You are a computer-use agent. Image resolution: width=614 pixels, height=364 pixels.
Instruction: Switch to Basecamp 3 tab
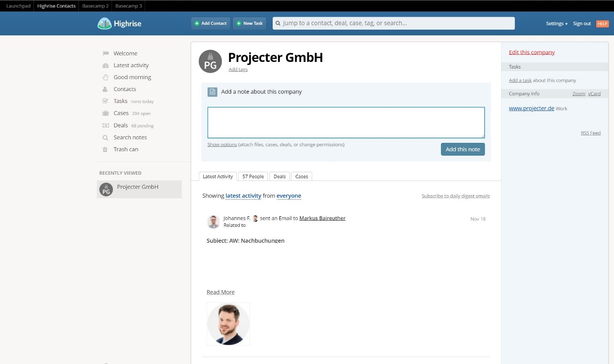(x=128, y=6)
